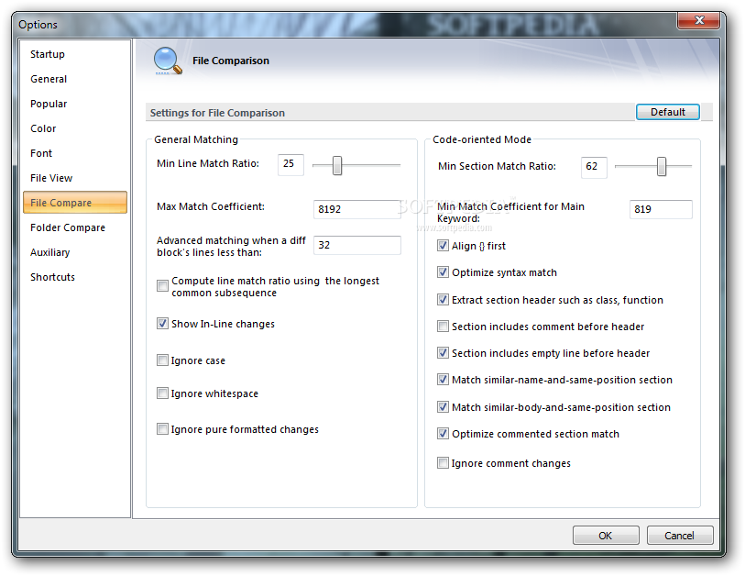Go to the Popular settings page
This screenshot has width=745, height=576.
pos(49,104)
